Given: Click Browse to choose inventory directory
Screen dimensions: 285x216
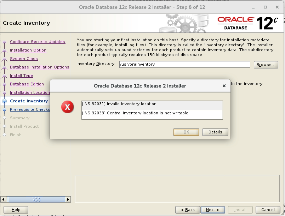Looking at the screenshot, I should (x=266, y=65).
